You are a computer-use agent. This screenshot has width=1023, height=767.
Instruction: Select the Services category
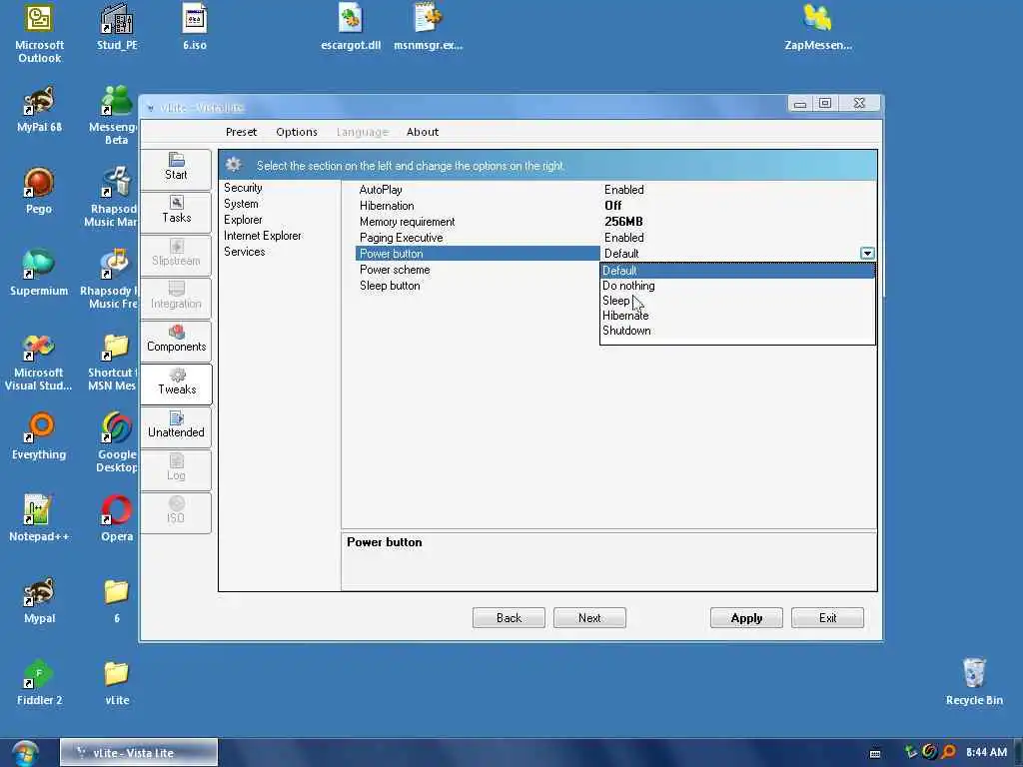tap(244, 252)
